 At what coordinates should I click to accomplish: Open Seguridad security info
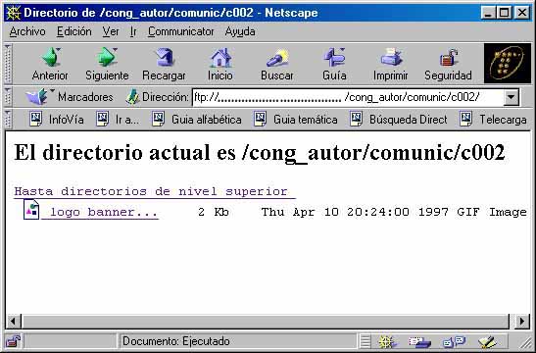pos(448,65)
